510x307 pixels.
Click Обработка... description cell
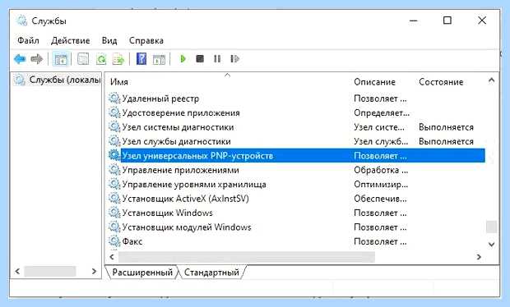pyautogui.click(x=381, y=170)
